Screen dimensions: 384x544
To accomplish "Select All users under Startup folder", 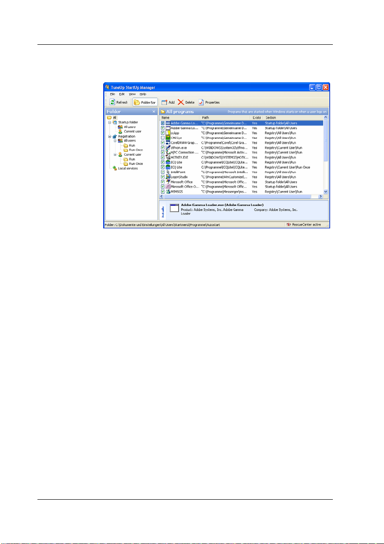I will 127,127.
